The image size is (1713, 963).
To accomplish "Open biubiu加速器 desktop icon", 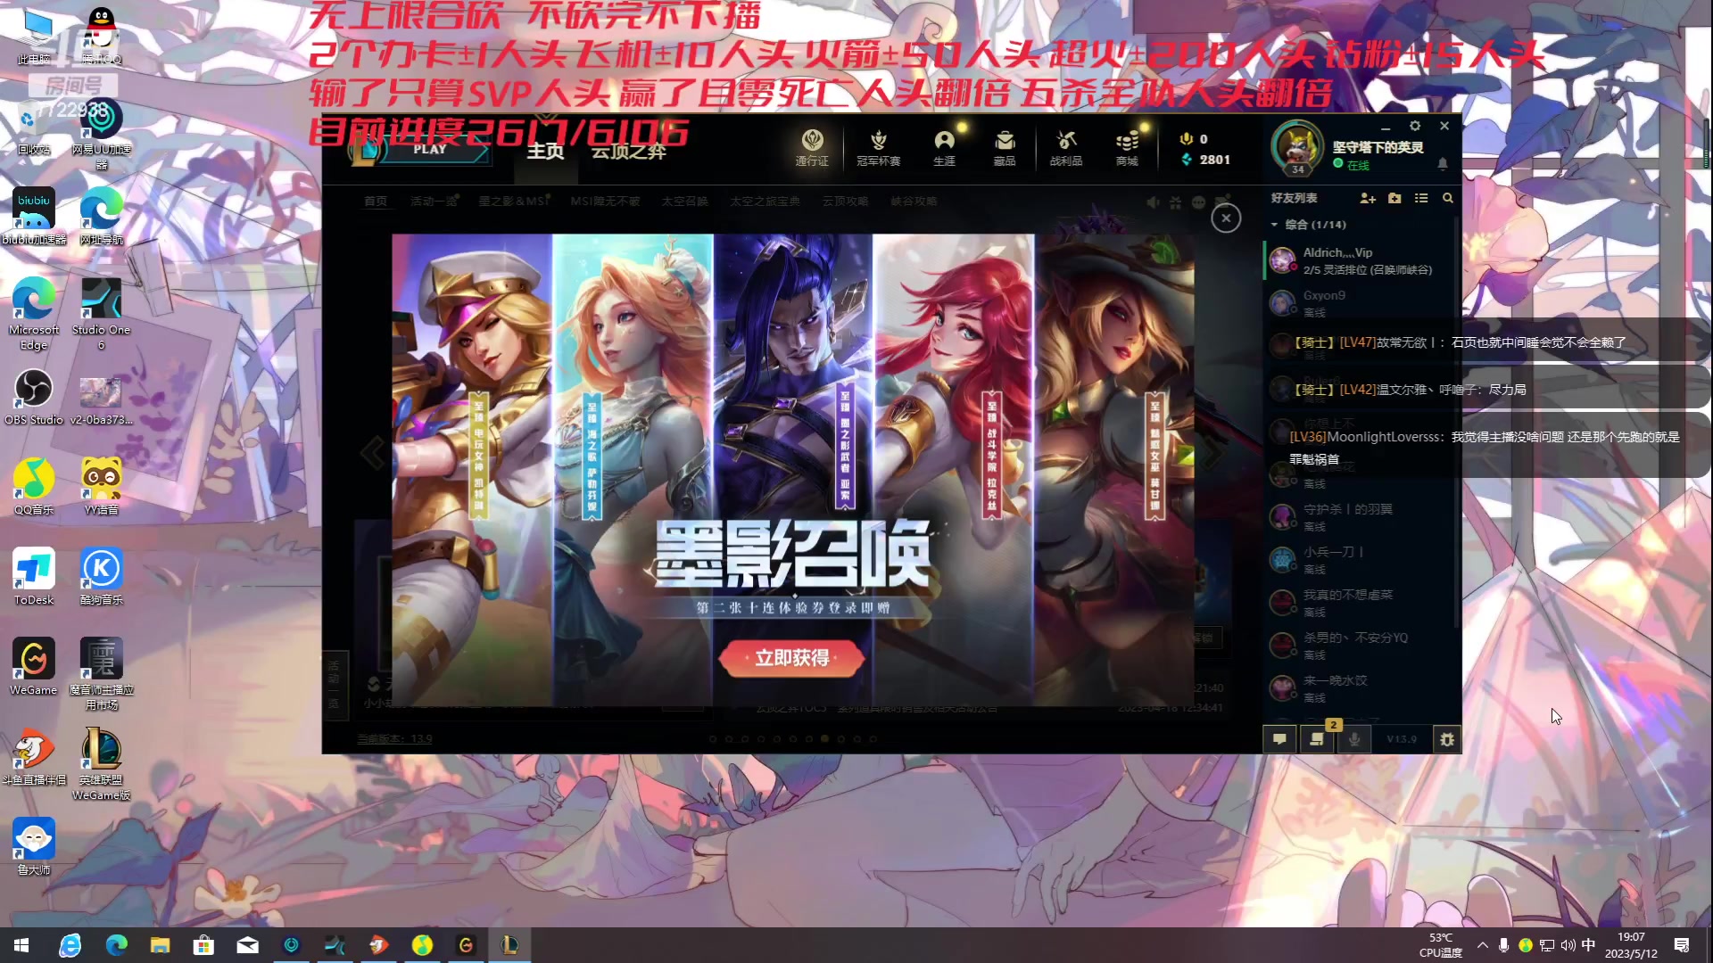I will 34,217.
